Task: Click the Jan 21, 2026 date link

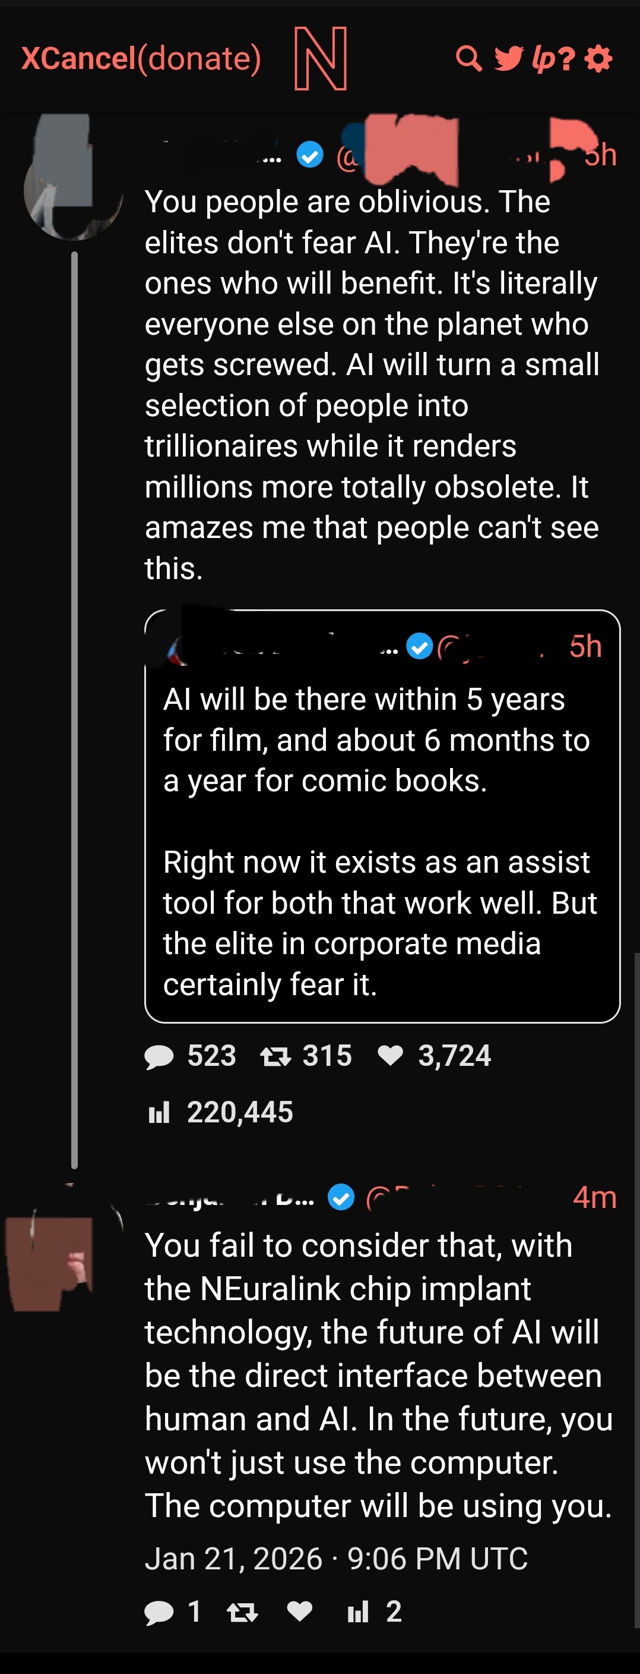Action: [336, 1558]
